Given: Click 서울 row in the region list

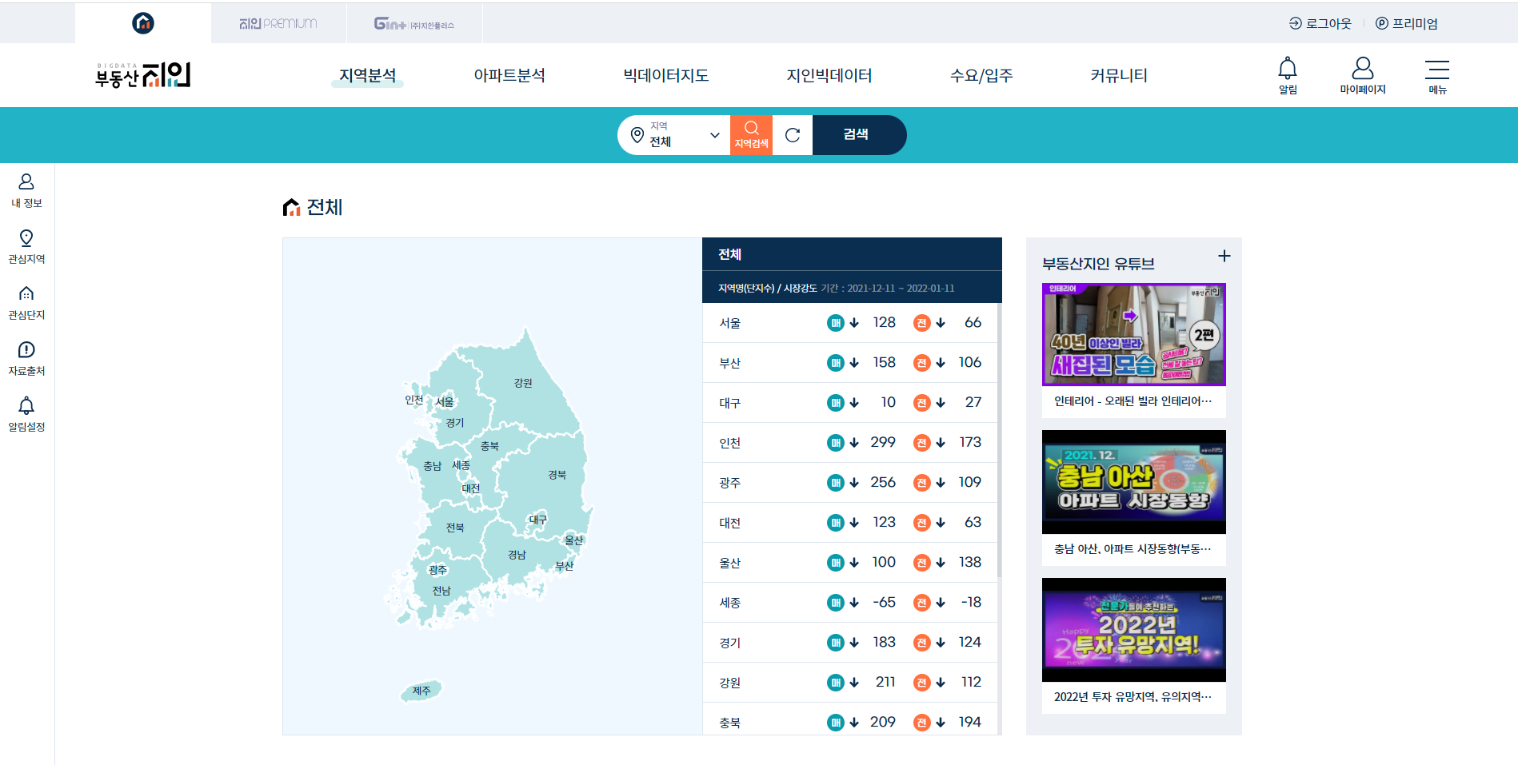Looking at the screenshot, I should pos(850,323).
